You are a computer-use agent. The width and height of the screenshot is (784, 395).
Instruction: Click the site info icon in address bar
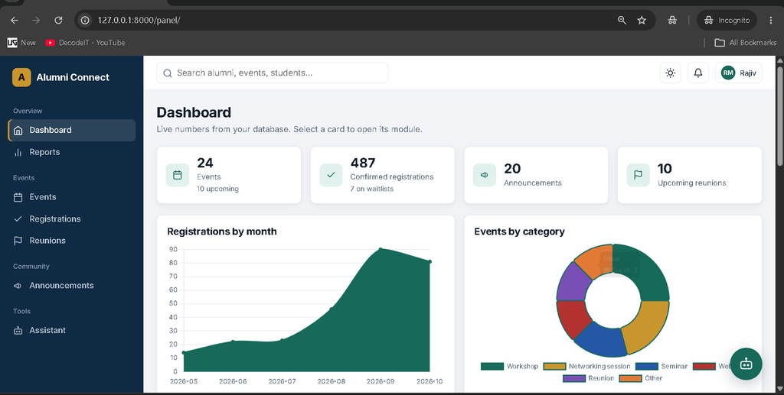pyautogui.click(x=86, y=20)
